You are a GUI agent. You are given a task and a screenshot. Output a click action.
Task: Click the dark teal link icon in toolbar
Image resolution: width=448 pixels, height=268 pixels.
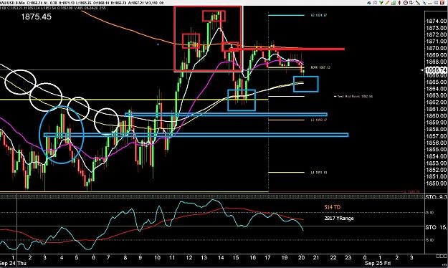pyautogui.click(x=369, y=3)
